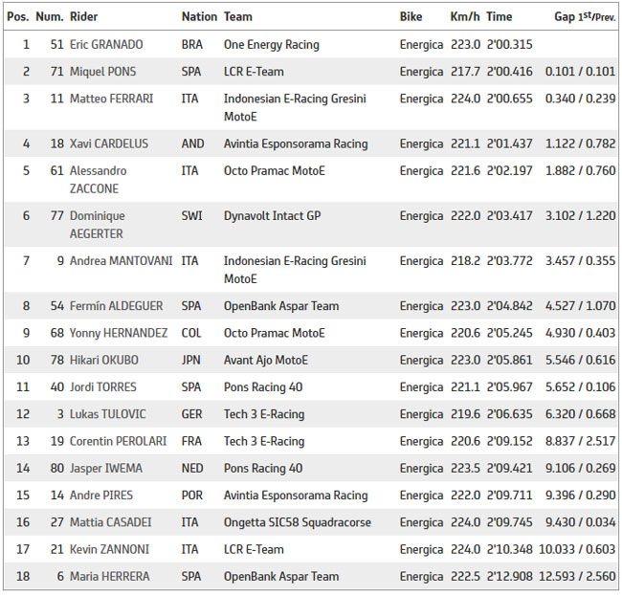Click the One Energy Racing team cell
Image resolution: width=622 pixels, height=595 pixels.
272,44
